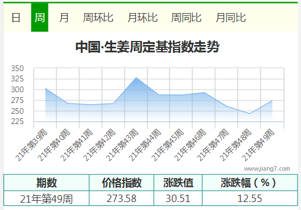The height and width of the screenshot is (210, 301).
Task: Click the y-axis value 250
Action: tap(17, 111)
